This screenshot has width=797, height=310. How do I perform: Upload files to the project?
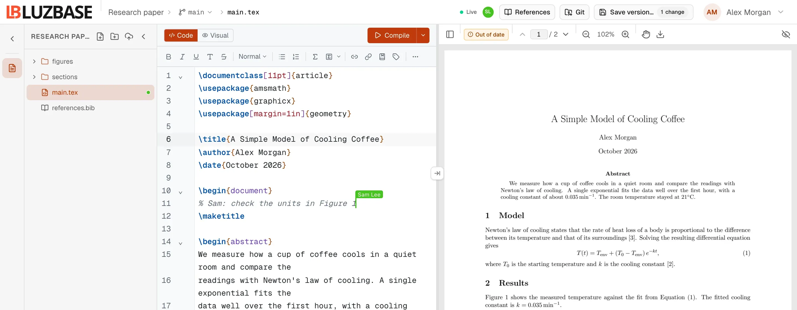129,37
